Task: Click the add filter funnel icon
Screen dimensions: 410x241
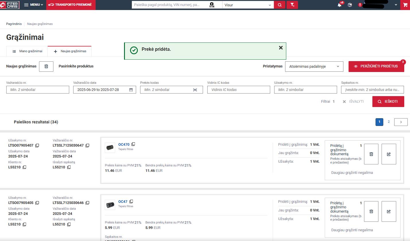Action: [x=292, y=5]
